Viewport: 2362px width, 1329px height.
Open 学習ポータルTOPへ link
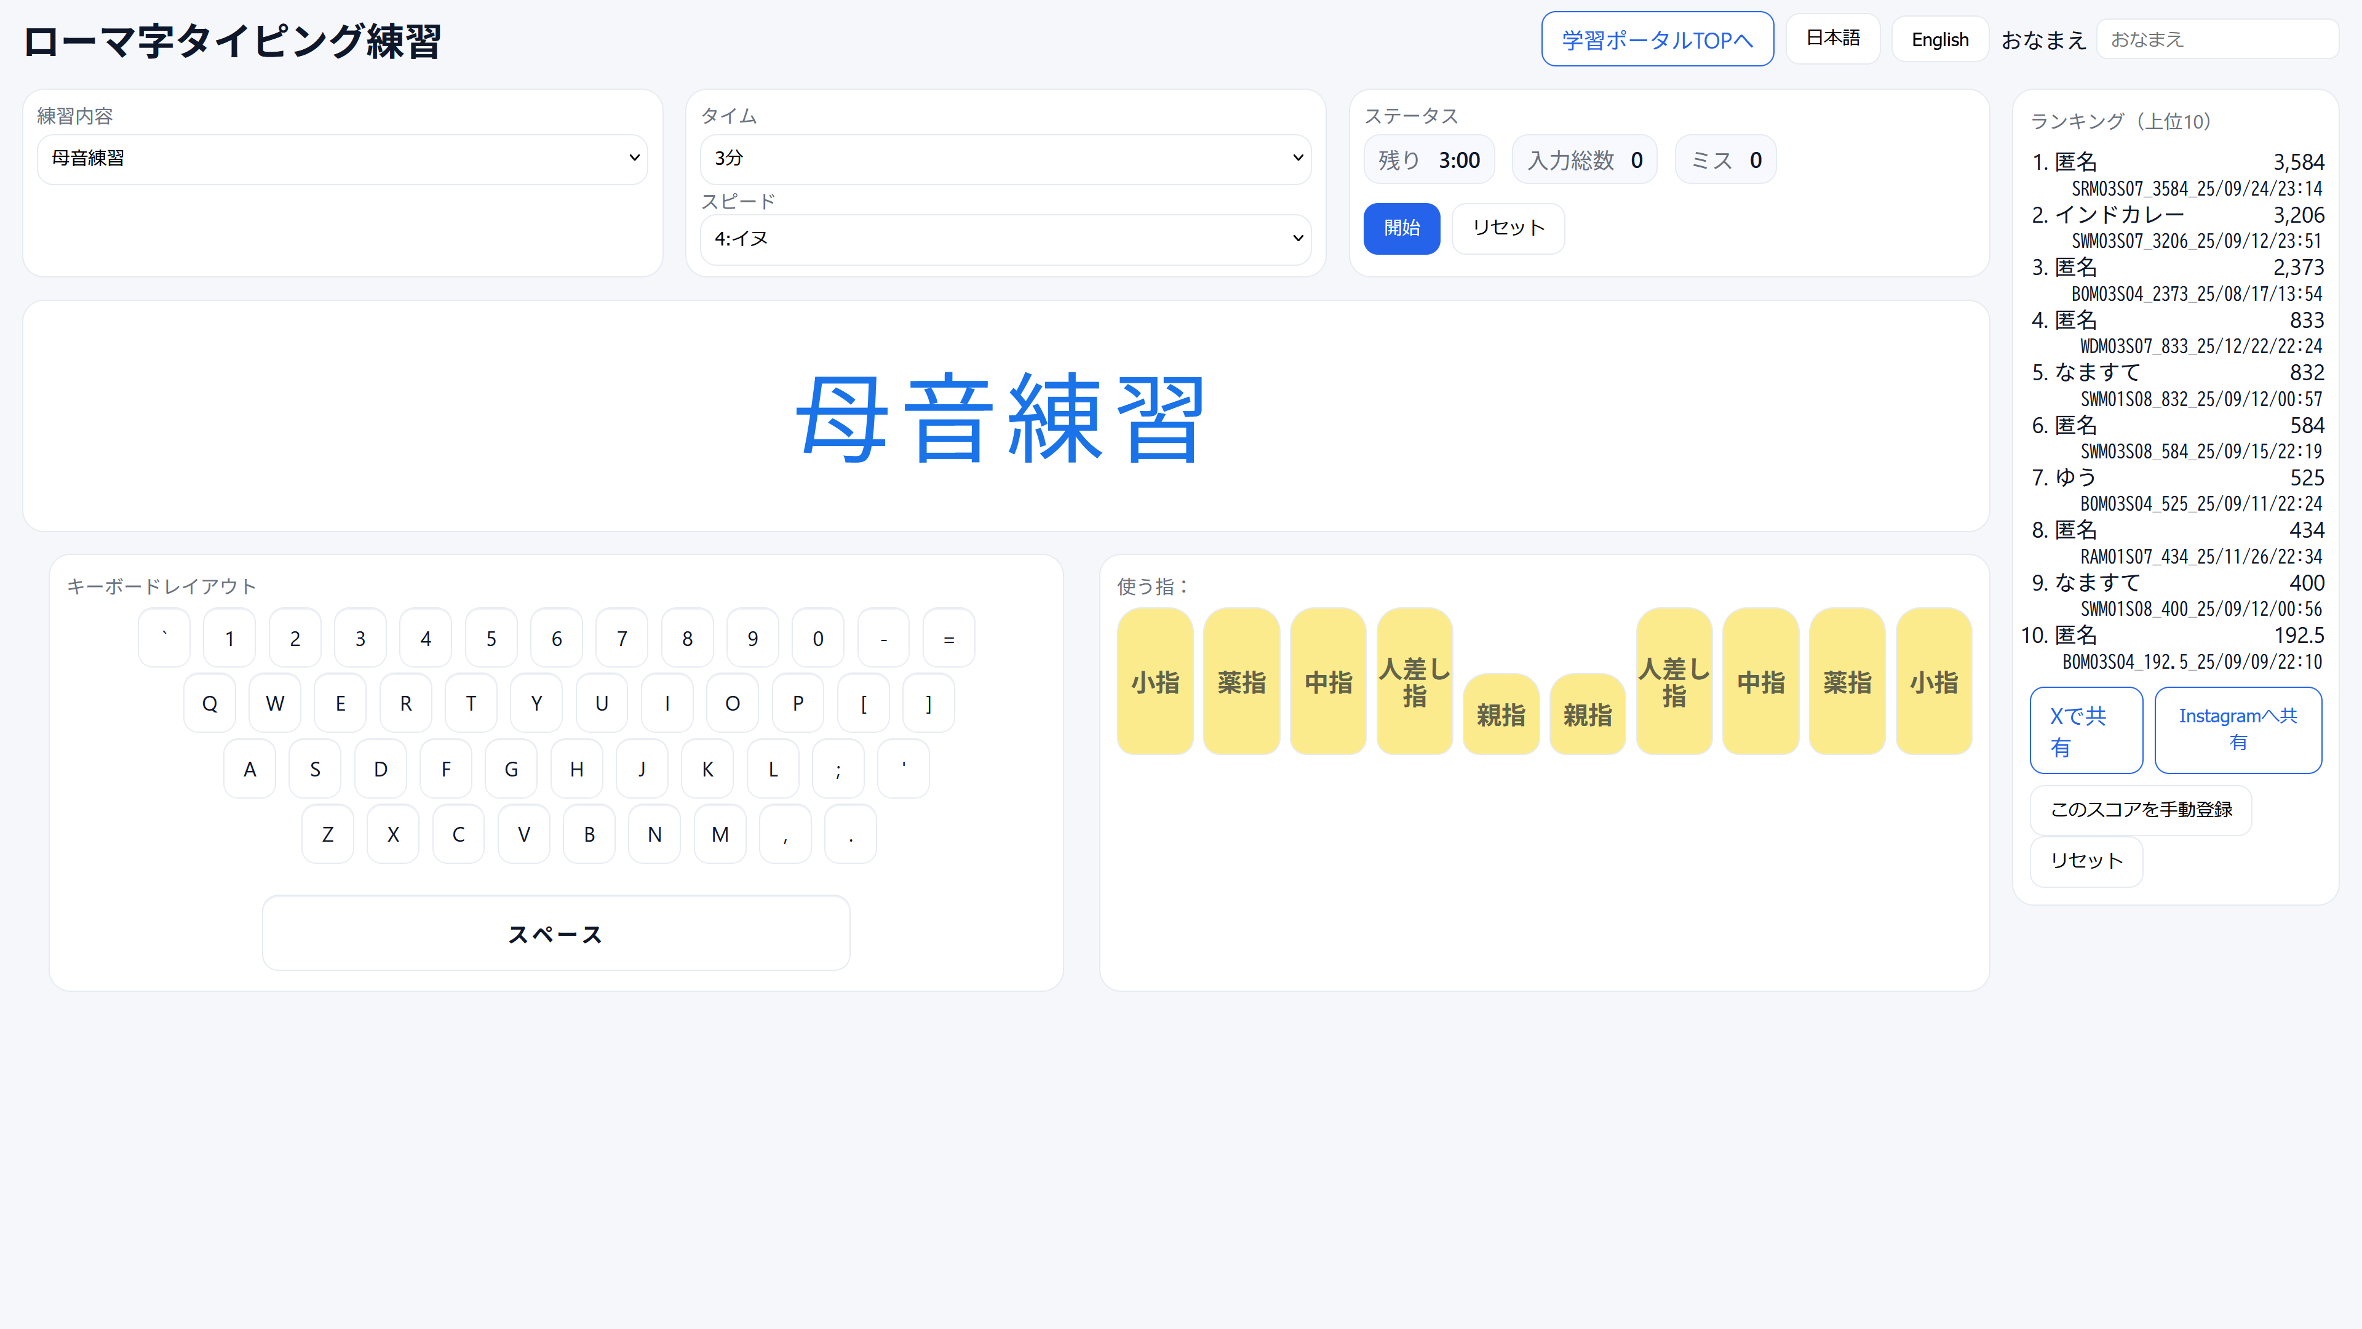(1657, 39)
